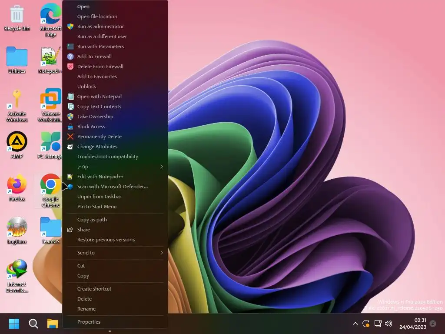This screenshot has width=445, height=334.
Task: Select the Notepad++ desktop shortcut
Action: [50, 60]
